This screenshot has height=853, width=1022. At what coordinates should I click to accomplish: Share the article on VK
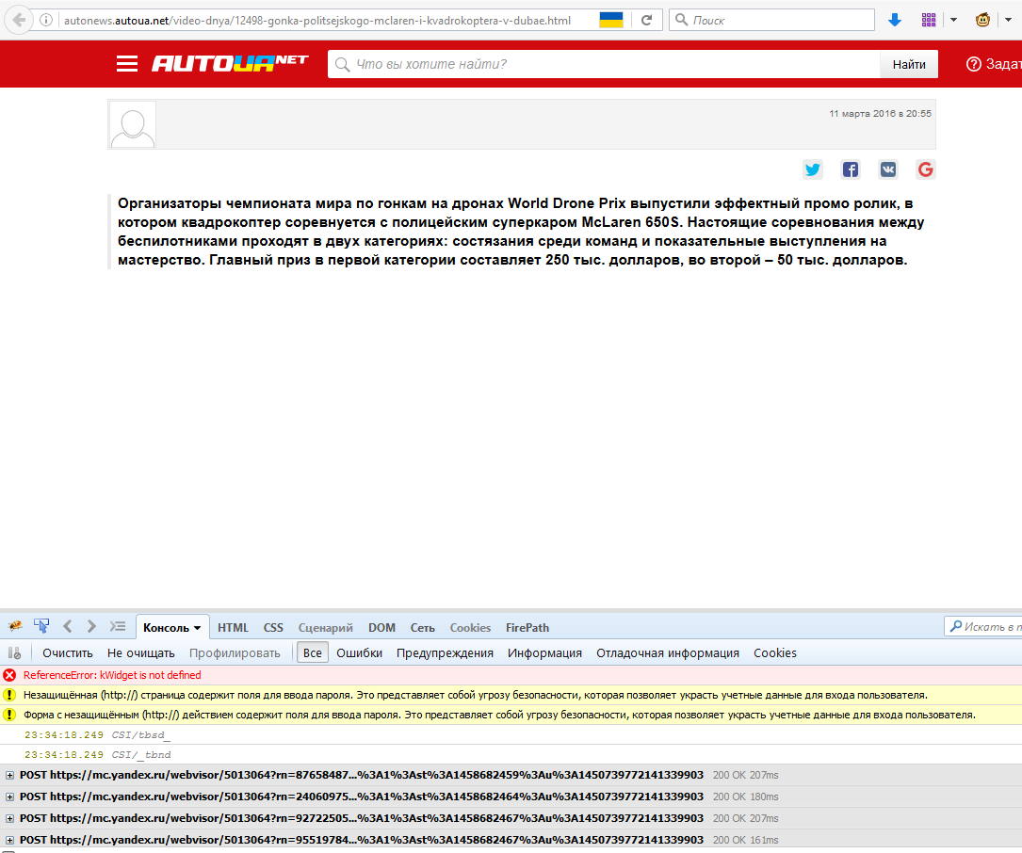[888, 169]
